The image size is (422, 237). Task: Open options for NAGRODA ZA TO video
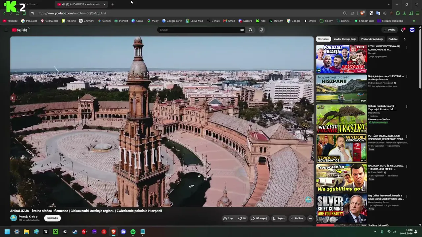point(407,166)
